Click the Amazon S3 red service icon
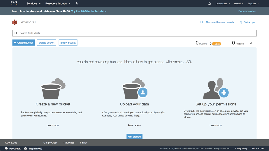 coord(15,22)
